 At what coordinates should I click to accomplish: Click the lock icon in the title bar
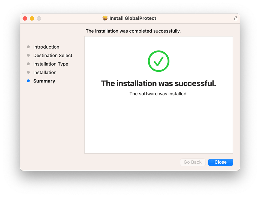click(x=236, y=18)
